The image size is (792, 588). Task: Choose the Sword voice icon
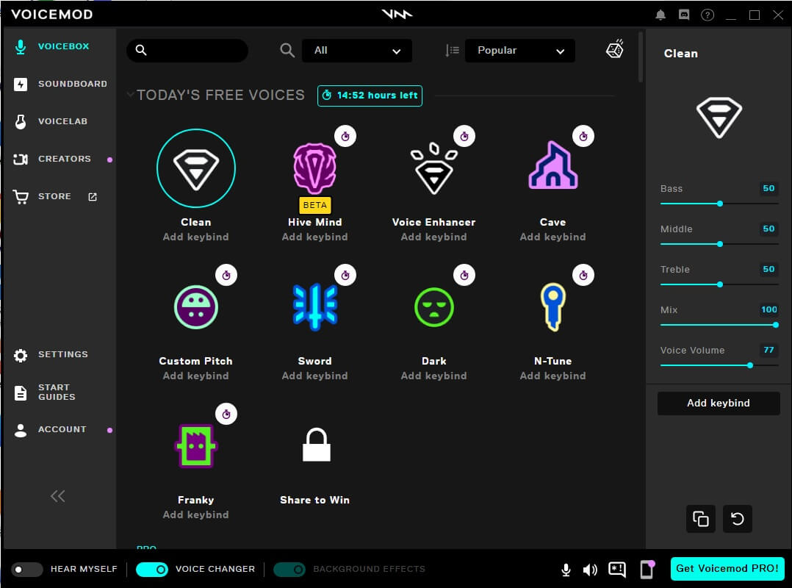coord(314,306)
